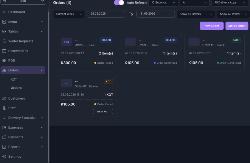Expand the Reports submenu chevron
The width and height of the screenshot is (250, 163).
(42, 147)
